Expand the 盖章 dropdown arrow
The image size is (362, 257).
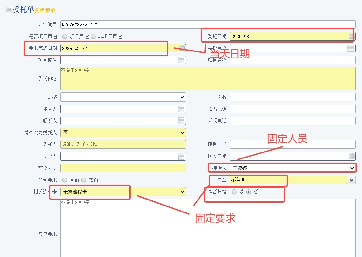(x=351, y=180)
